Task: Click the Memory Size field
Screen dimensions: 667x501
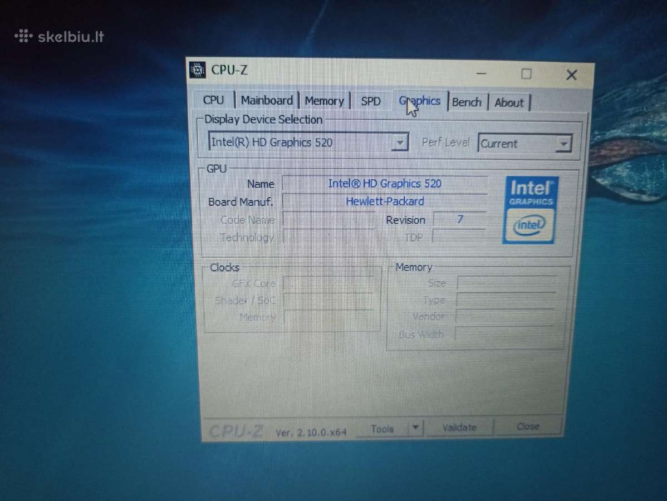Action: point(507,283)
